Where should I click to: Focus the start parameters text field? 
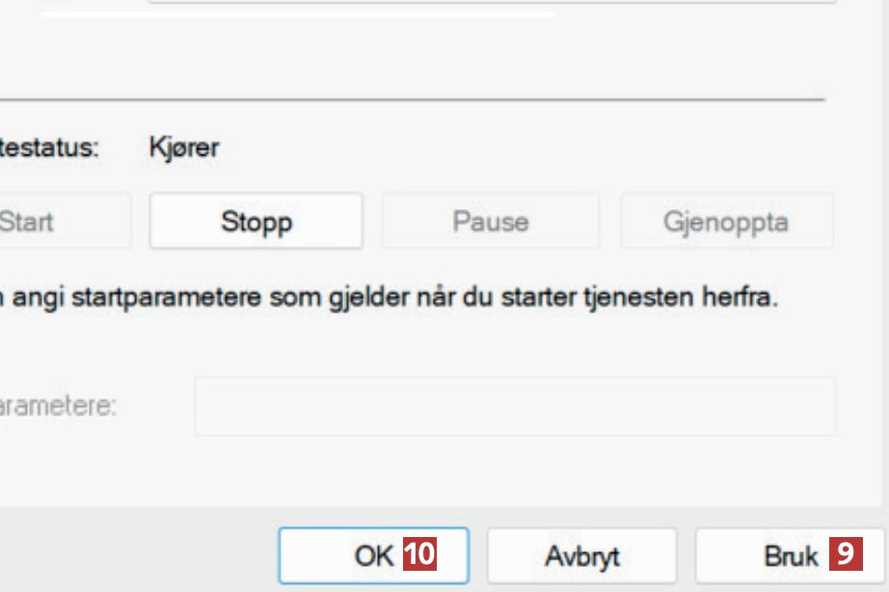[x=514, y=406]
